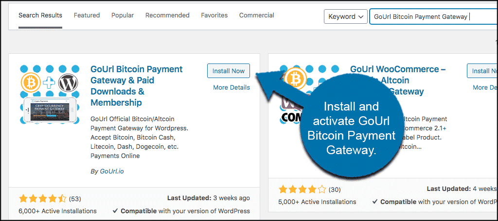The width and height of the screenshot is (498, 221).
Task: Open More Details for GoUrl WooCommerce plugin
Action: (485, 87)
